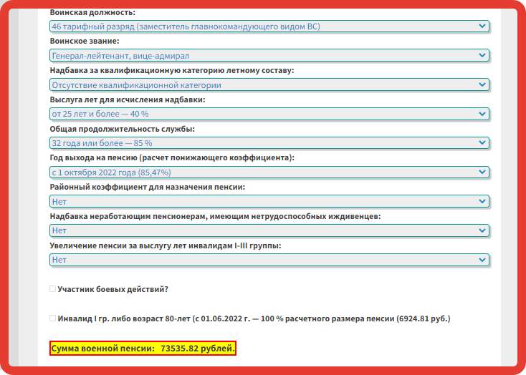
Task: Open Год выхода на пенсию dropdown
Action: coord(269,172)
